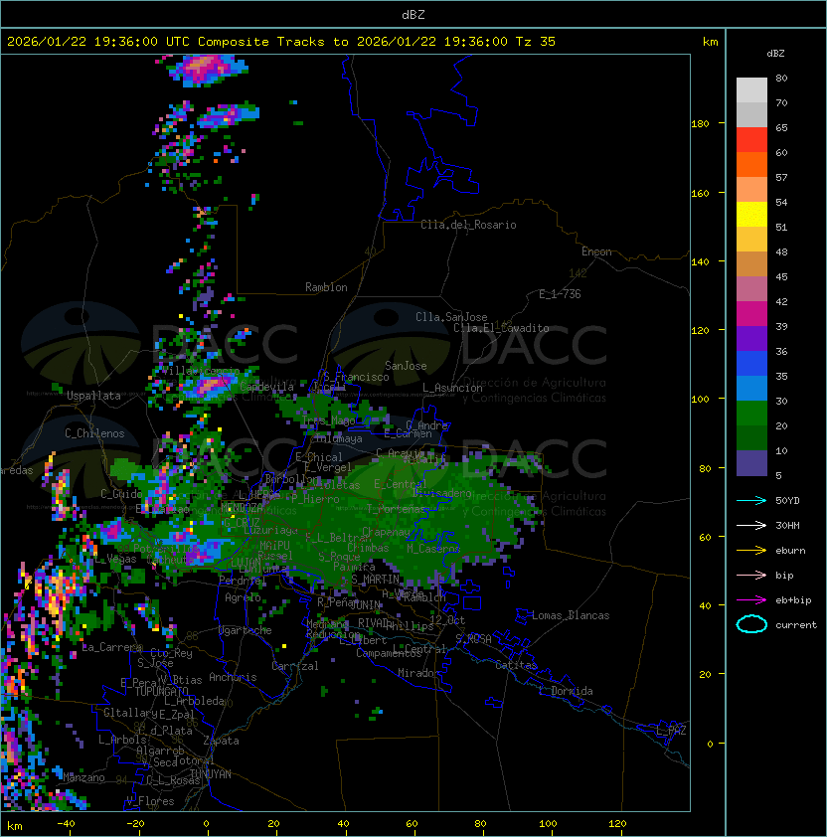Pick the purple 39 dBZ legend swatch
Viewport: 827px width, 837px height.
[751, 338]
